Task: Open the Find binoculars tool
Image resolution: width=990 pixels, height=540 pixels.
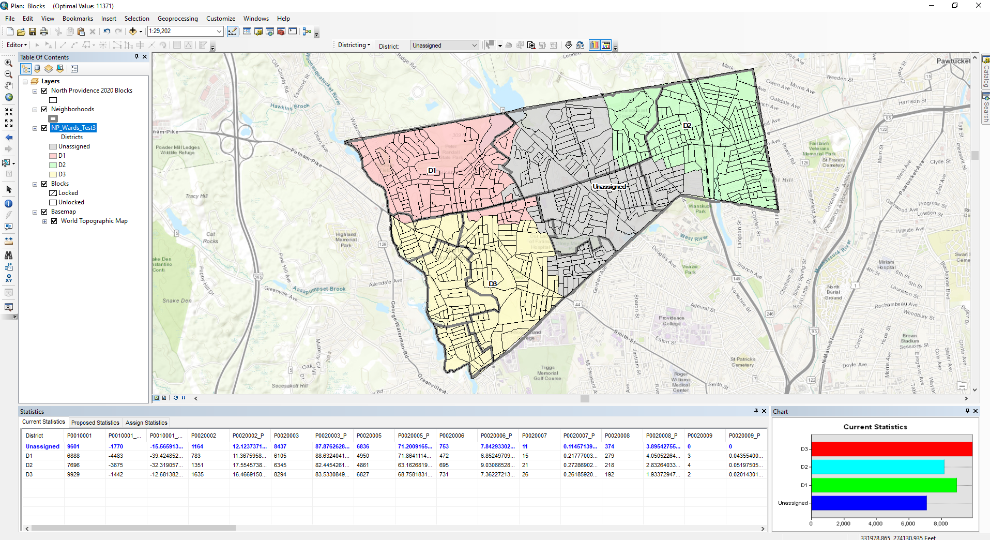Action: (x=9, y=256)
